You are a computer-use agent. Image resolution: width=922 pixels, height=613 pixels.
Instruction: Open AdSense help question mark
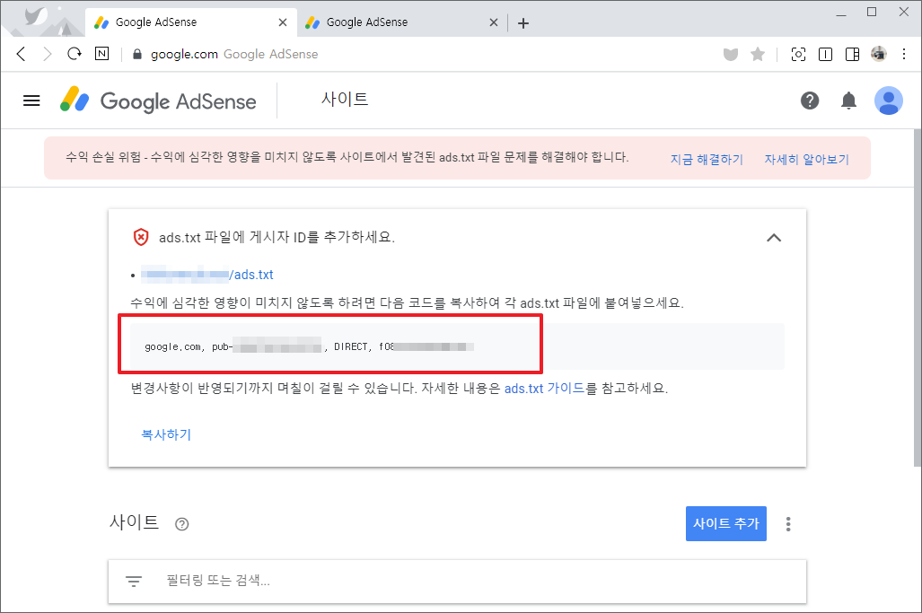(x=810, y=101)
